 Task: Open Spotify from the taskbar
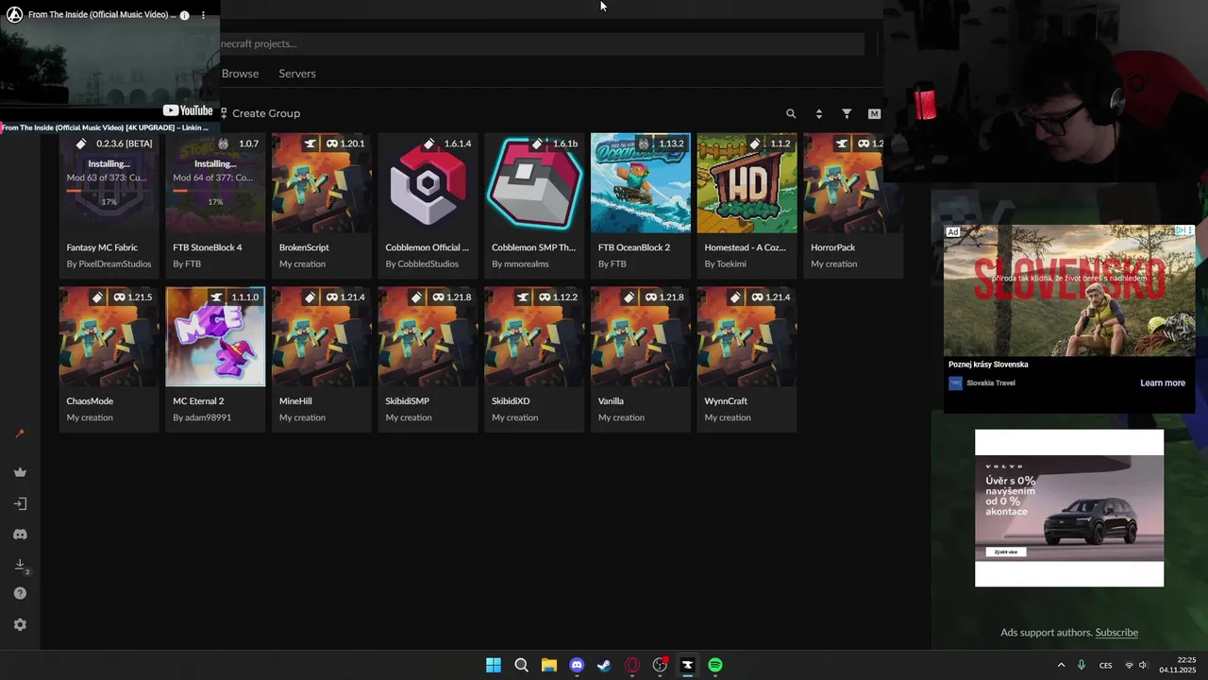pyautogui.click(x=715, y=665)
